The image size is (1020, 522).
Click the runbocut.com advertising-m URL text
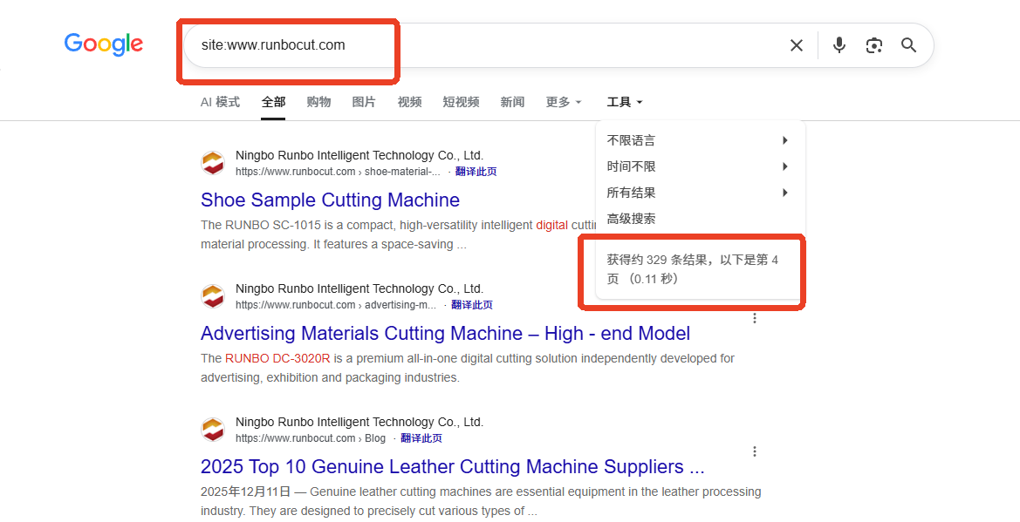[336, 305]
